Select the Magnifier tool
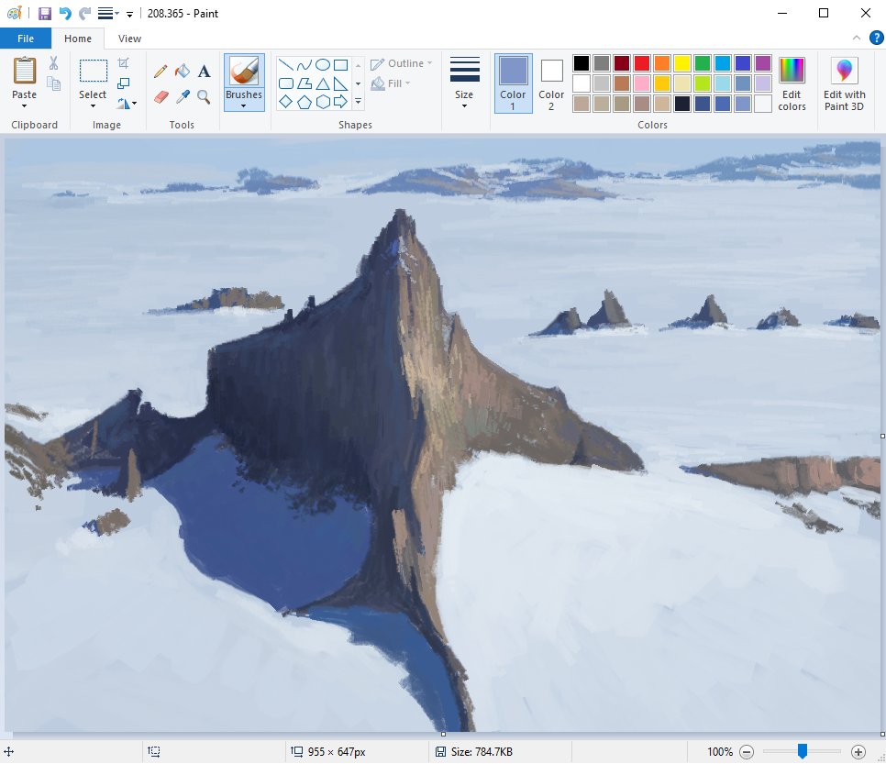 pyautogui.click(x=204, y=97)
